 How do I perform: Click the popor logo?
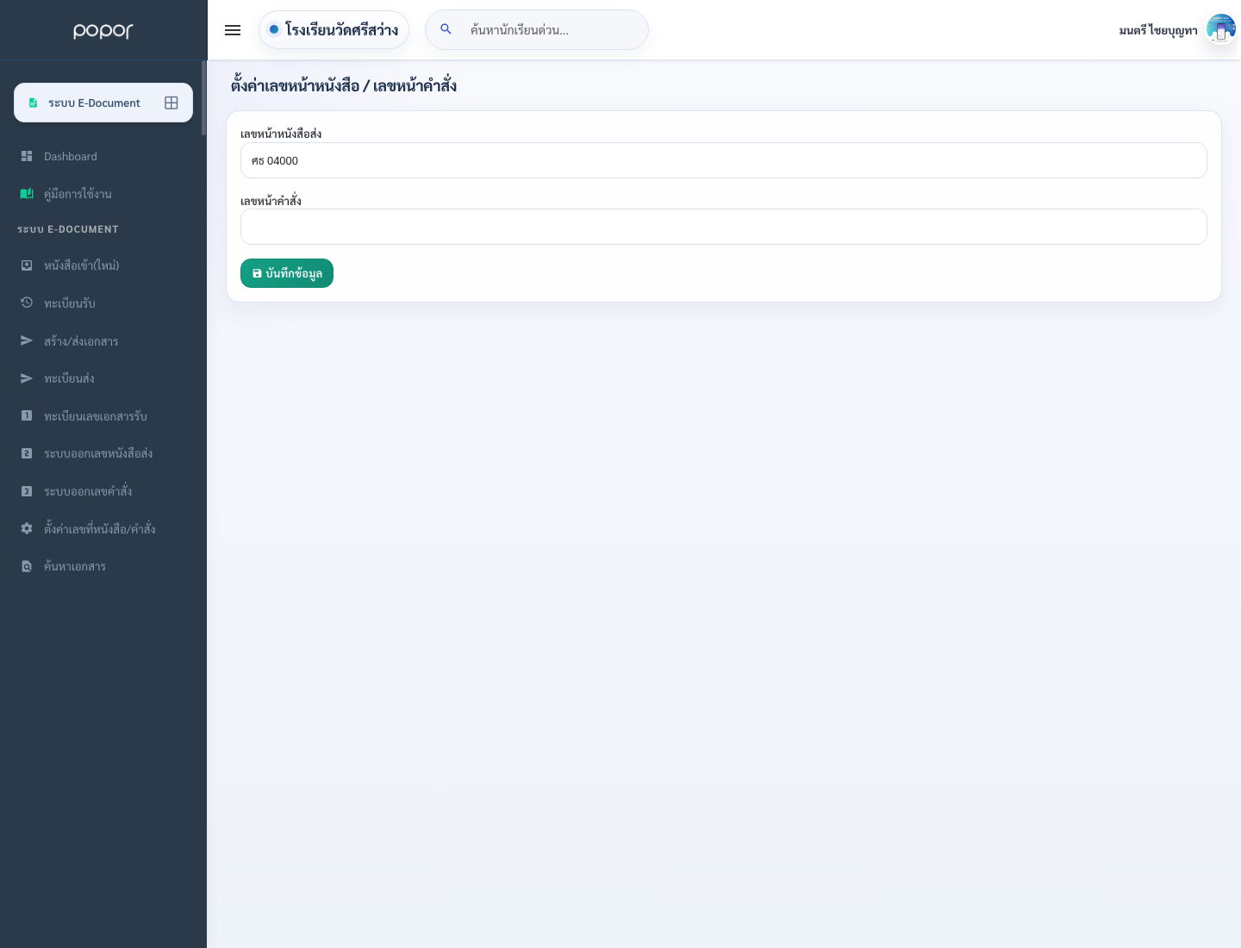tap(103, 31)
